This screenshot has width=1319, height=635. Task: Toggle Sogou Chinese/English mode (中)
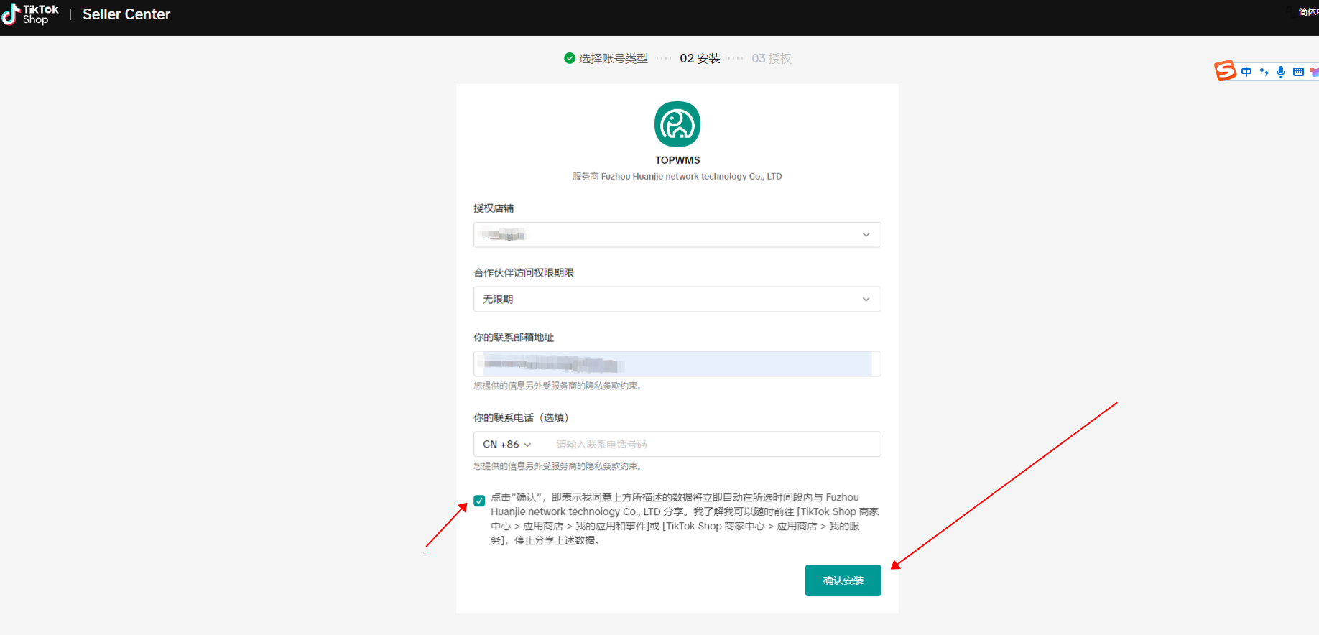pyautogui.click(x=1246, y=72)
